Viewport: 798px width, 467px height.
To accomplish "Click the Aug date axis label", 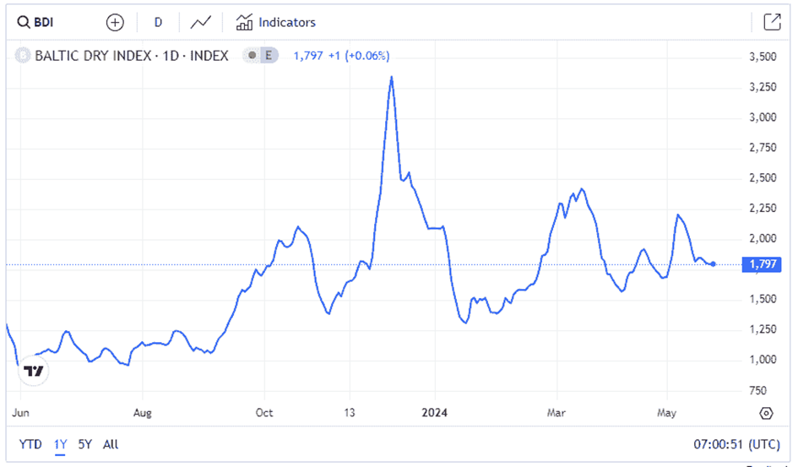I will tap(143, 413).
